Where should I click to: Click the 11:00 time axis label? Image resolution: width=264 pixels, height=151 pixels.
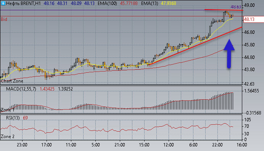pyautogui.click(x=71, y=145)
